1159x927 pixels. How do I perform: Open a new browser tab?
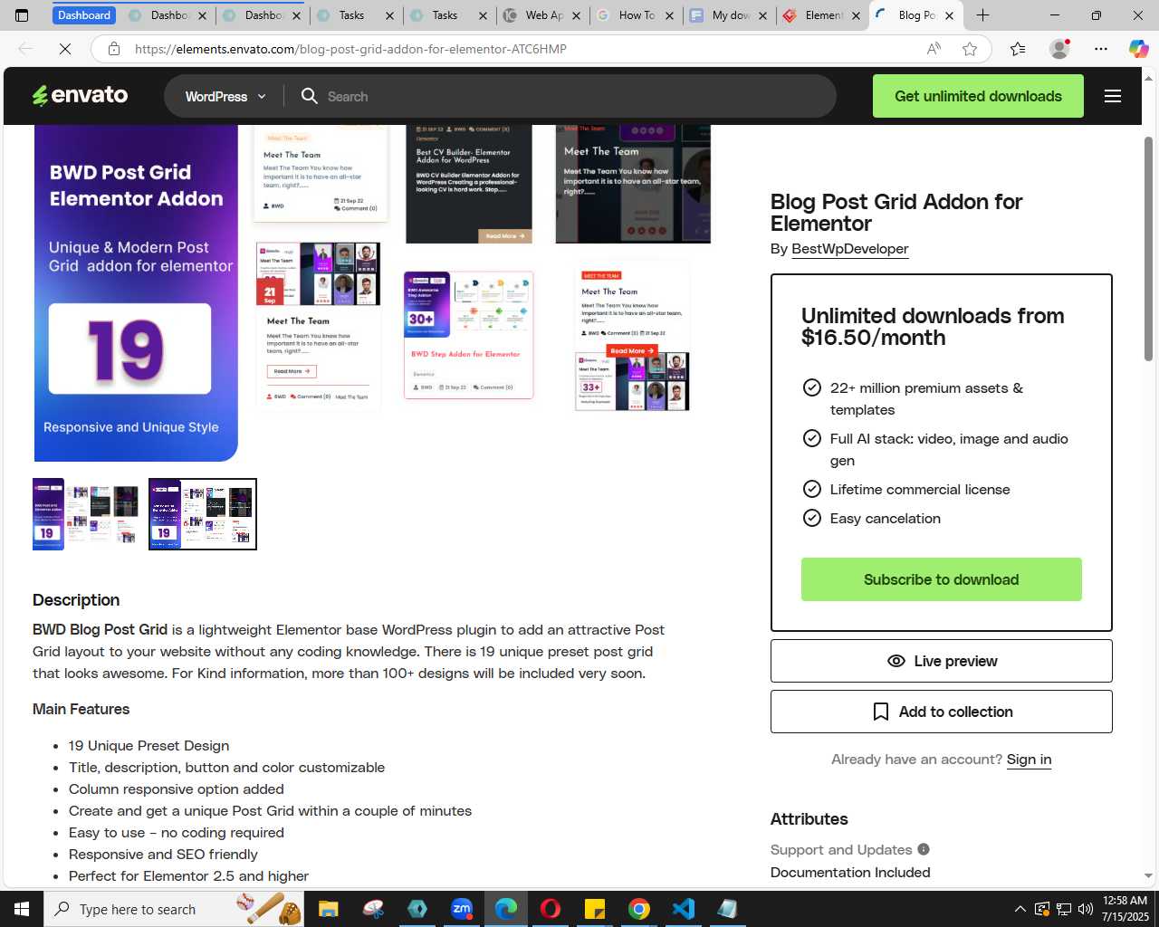(x=982, y=15)
